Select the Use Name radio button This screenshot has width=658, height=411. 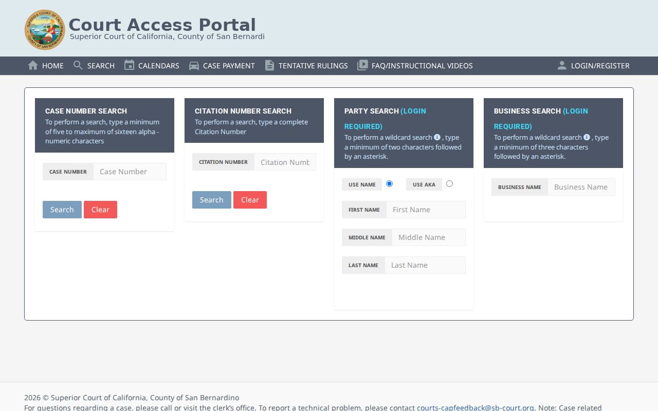point(389,183)
